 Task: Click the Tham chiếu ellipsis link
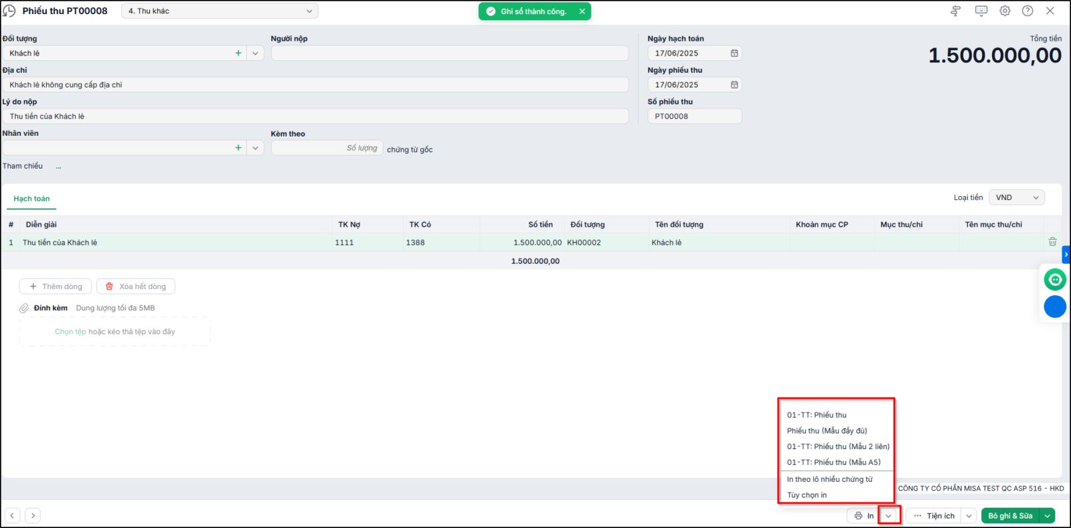[58, 166]
